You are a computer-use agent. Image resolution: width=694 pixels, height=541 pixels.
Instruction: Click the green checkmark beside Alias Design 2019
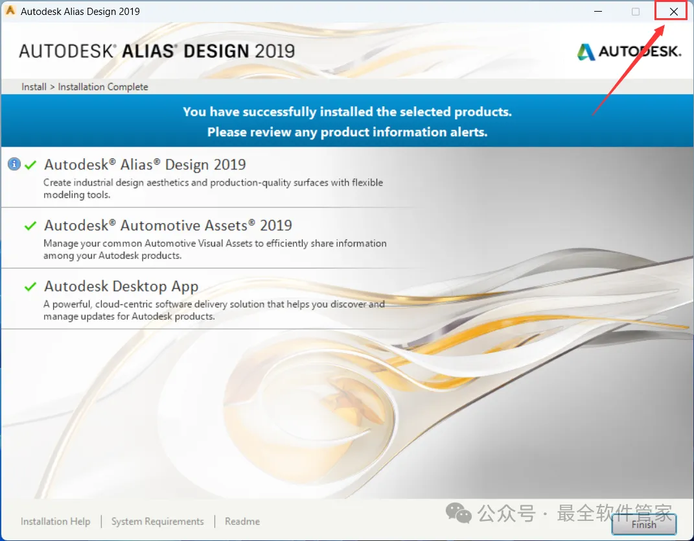coord(30,165)
